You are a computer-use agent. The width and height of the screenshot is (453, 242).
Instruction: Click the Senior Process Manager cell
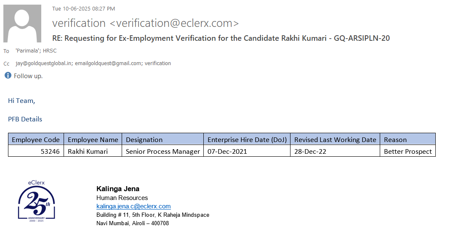pos(163,151)
